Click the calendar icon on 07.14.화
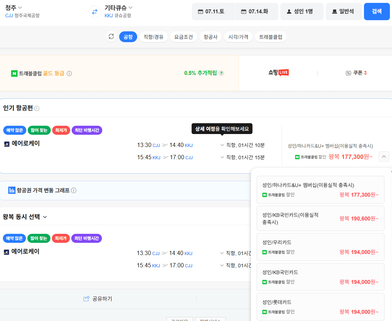 coord(244,12)
